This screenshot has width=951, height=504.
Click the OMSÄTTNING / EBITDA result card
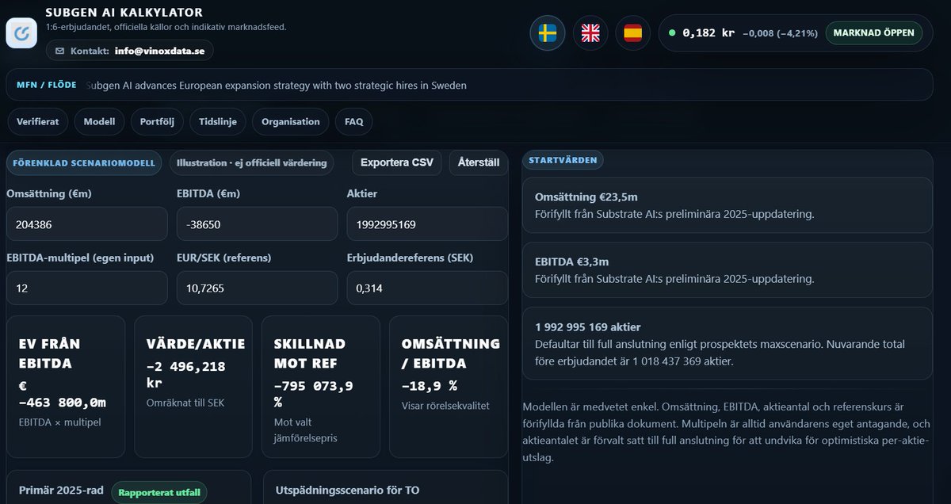click(x=449, y=387)
